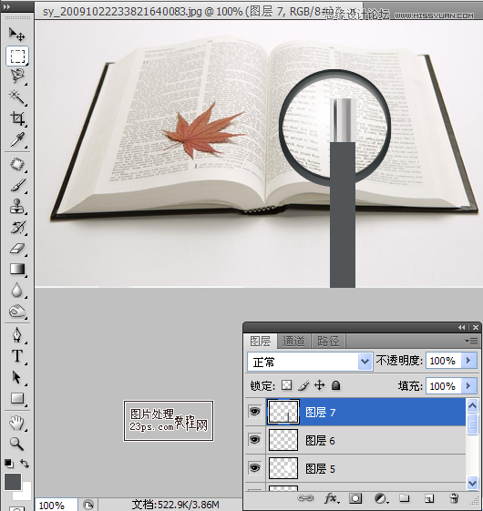Switch to the 通道 channels tab
Viewport: 483px width, 511px height.
tap(293, 342)
